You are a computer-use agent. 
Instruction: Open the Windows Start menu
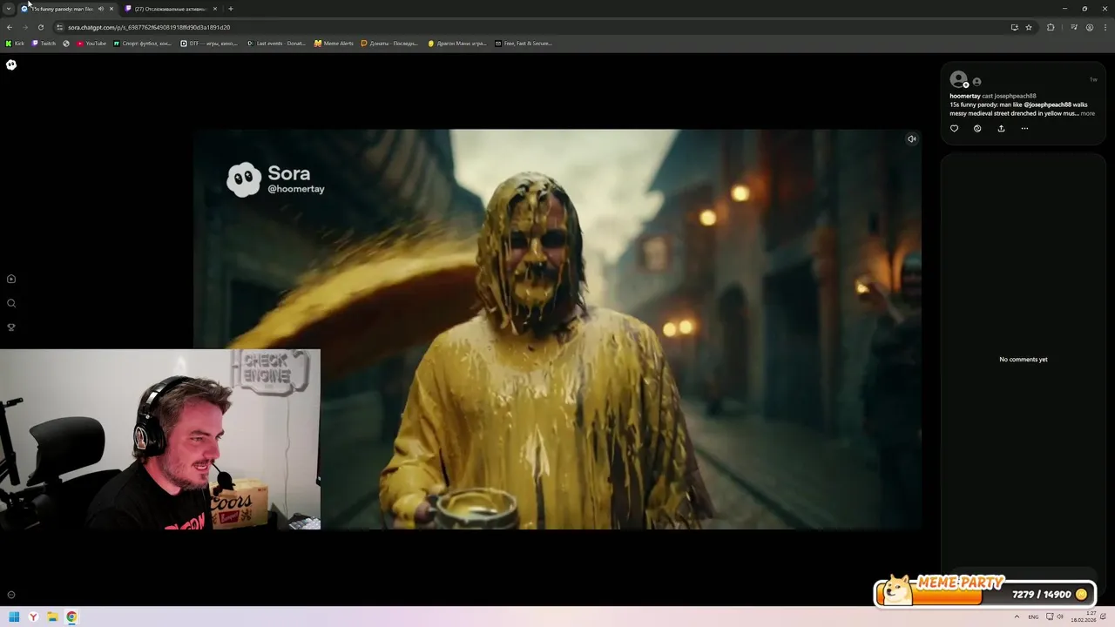14,617
